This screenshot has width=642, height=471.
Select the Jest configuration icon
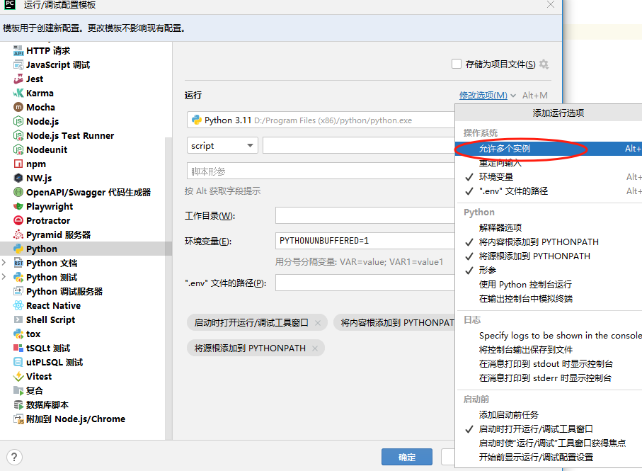18,79
